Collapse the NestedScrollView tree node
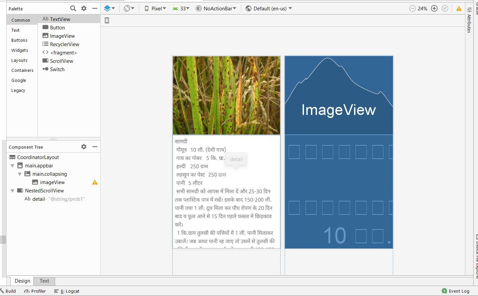Image resolution: width=478 pixels, height=296 pixels. pos(12,191)
